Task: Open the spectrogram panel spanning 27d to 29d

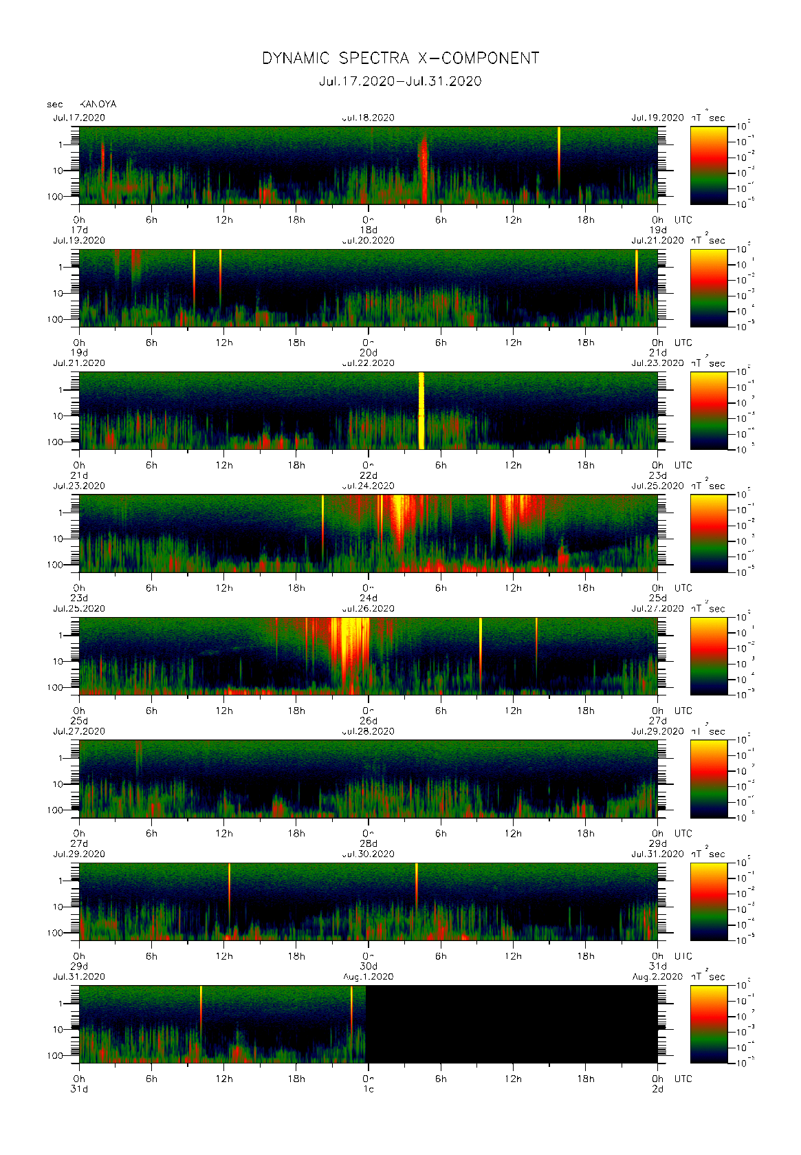Action: coord(369,779)
